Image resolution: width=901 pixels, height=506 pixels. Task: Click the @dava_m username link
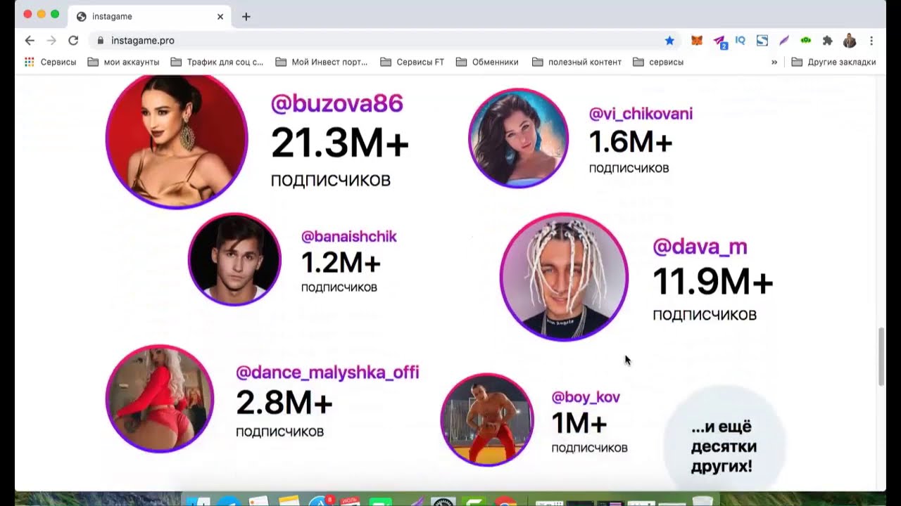(x=700, y=247)
